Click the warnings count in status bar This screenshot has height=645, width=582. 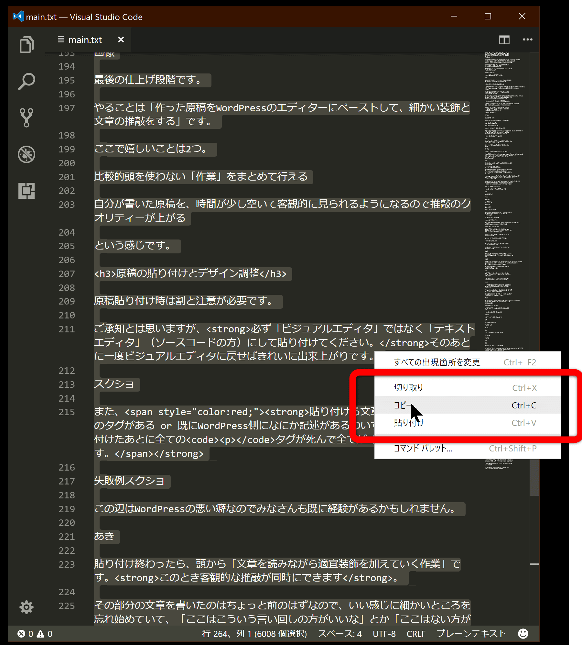(45, 634)
